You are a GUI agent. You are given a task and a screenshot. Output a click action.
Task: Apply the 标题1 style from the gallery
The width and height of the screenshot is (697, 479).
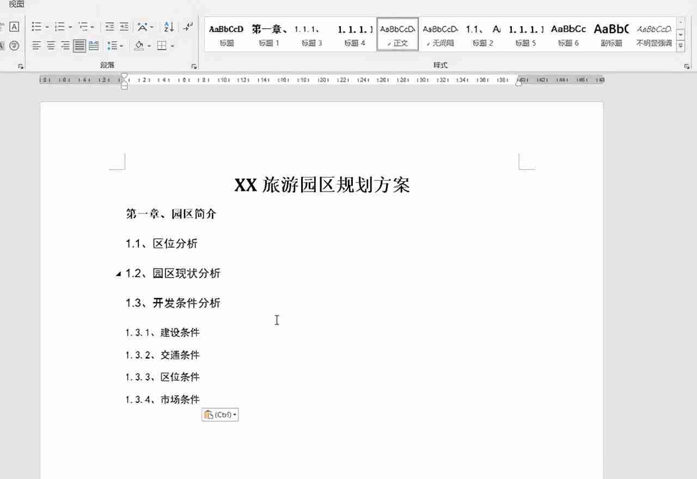tap(269, 34)
